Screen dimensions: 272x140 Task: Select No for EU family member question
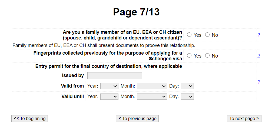(207, 35)
